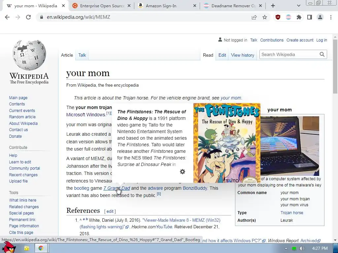The width and height of the screenshot is (338, 253).
Task: Click the 7 Grand Dad link
Action: point(117,188)
